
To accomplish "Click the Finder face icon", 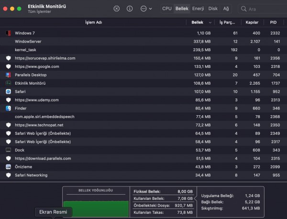I will coord(8,109).
